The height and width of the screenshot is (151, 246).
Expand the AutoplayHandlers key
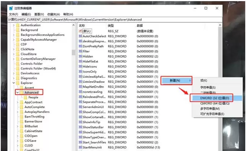tap(18, 112)
